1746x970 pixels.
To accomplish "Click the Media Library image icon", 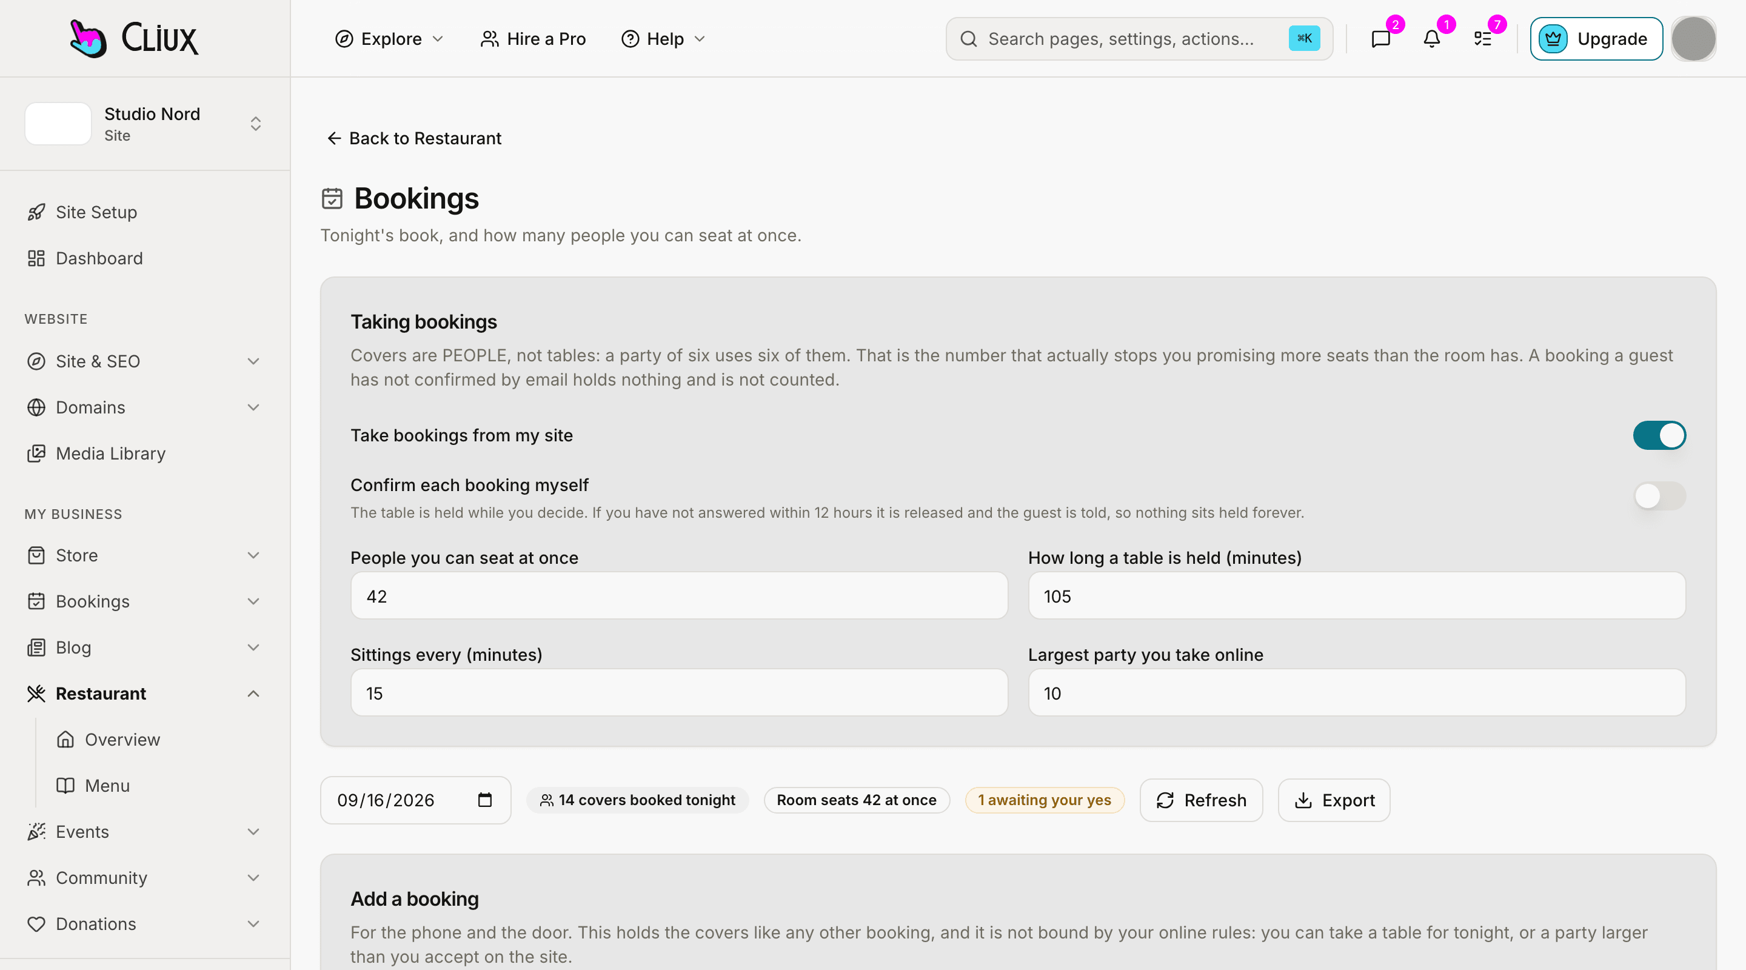I will pyautogui.click(x=36, y=454).
